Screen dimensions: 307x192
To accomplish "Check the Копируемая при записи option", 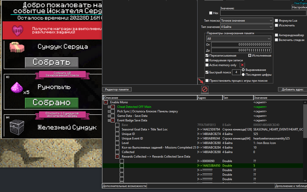I will pos(207,60).
